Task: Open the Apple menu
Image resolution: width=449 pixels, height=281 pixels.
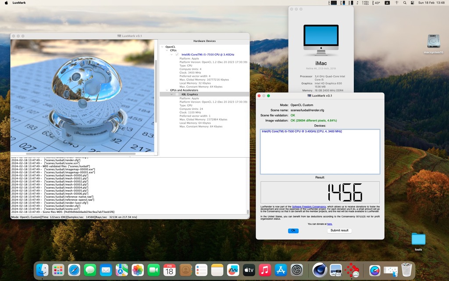Action: tap(6, 3)
